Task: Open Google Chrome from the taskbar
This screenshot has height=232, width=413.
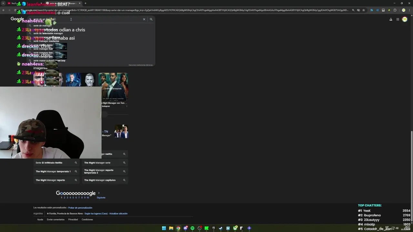Action: pos(178,228)
